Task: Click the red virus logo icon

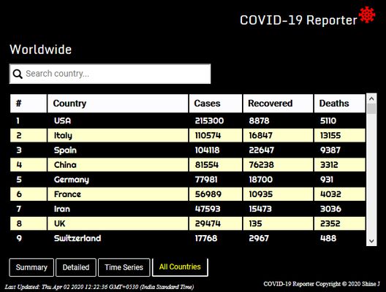Action: [x=367, y=15]
